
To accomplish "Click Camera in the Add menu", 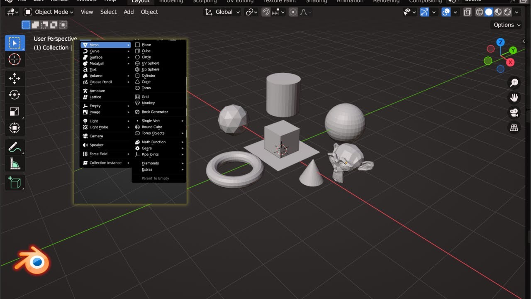I will pos(105,136).
